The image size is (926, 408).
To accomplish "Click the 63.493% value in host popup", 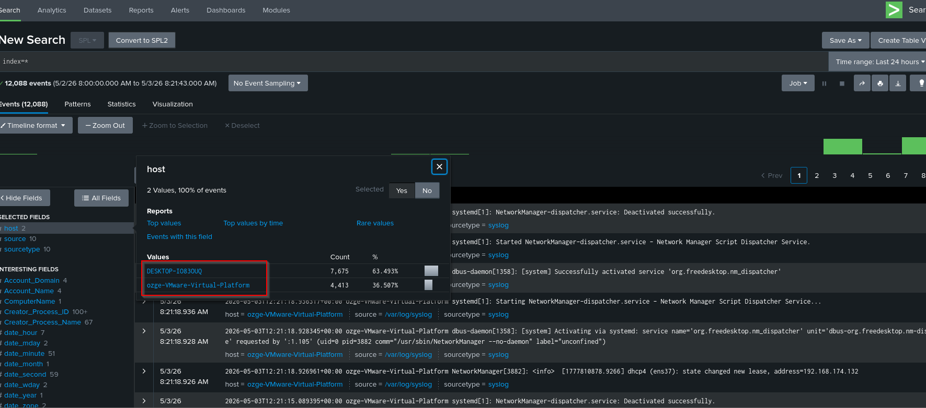I will pos(385,271).
